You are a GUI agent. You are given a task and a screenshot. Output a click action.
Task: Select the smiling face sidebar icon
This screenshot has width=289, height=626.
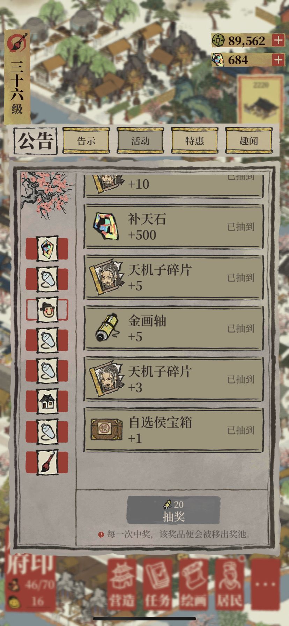click(47, 310)
